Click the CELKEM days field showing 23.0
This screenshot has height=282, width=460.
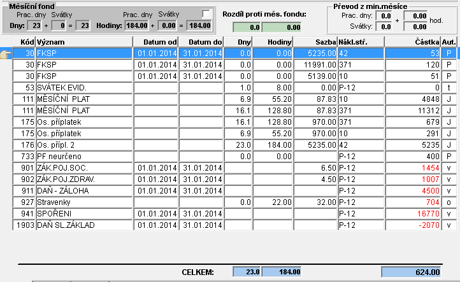click(x=247, y=272)
